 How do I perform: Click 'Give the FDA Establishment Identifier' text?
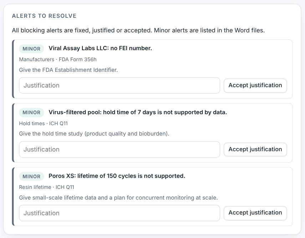68,70
